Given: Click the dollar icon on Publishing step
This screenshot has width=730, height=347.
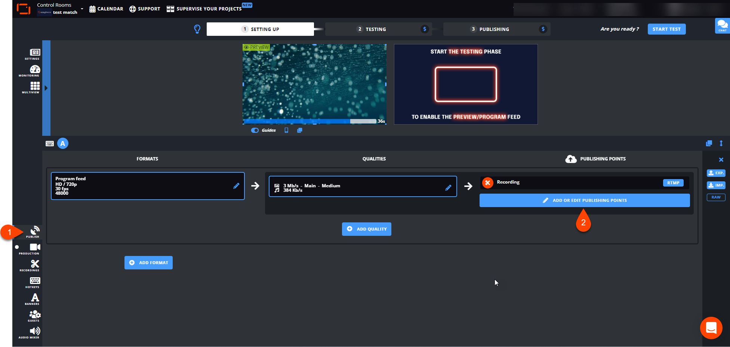Looking at the screenshot, I should (543, 29).
